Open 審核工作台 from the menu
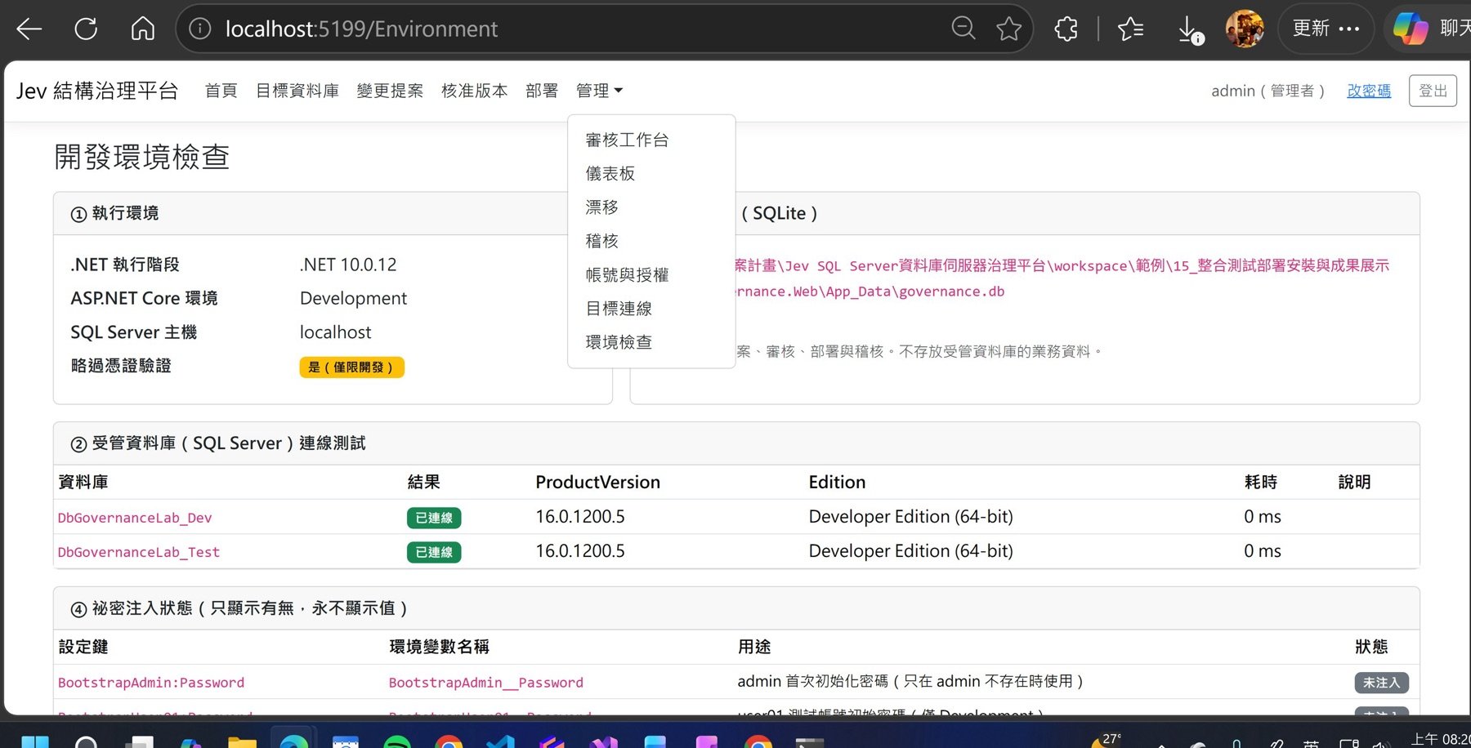The height and width of the screenshot is (748, 1471). point(651,140)
